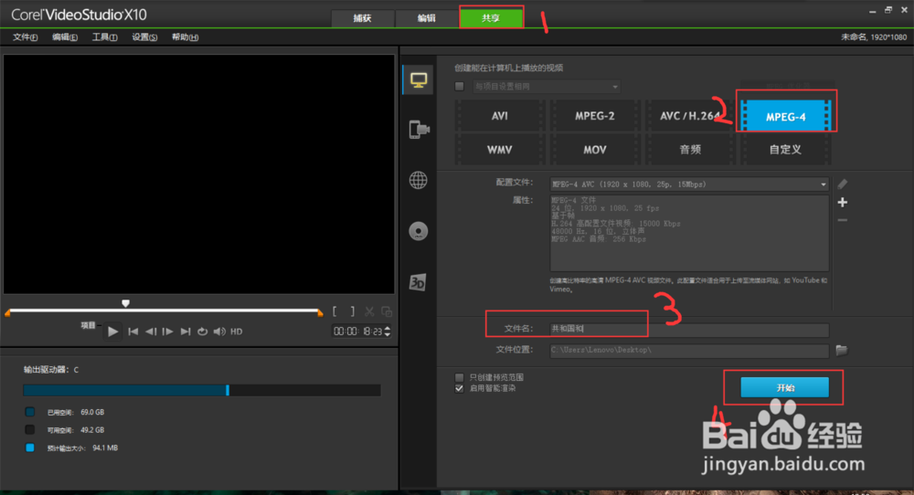Open the Edit menu in menu bar
Screen dimensions: 914x495
(65, 37)
